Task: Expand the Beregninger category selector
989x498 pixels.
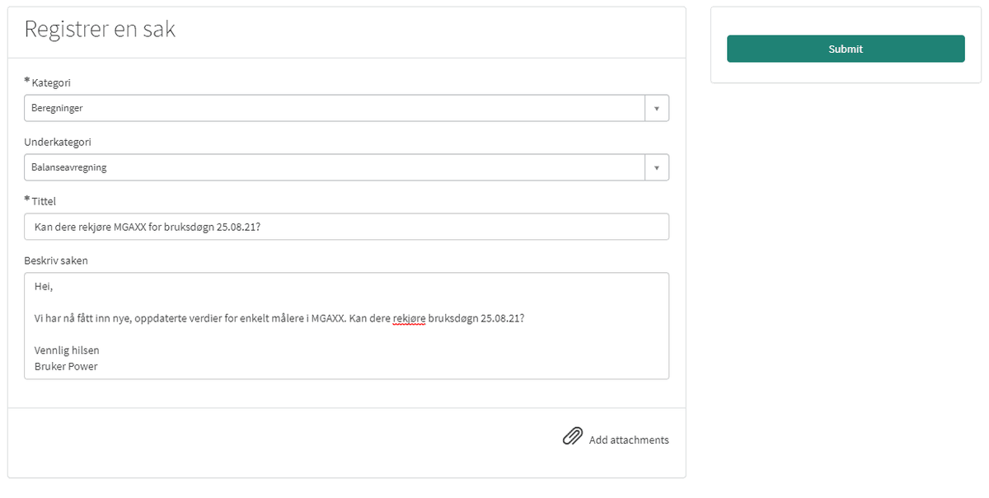Action: [657, 107]
